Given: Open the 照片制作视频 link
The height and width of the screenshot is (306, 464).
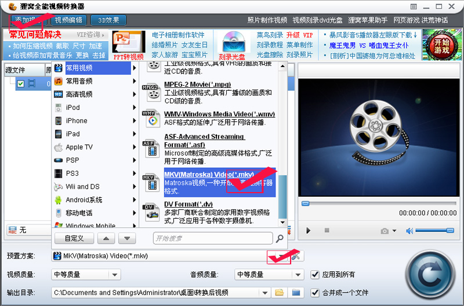Looking at the screenshot, I should point(267,20).
